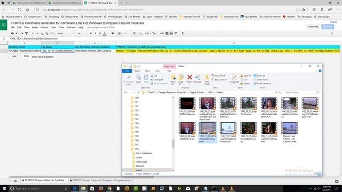Screen dimensions: 342x192
Task: Open the text color picker
Action: click(x=105, y=33)
